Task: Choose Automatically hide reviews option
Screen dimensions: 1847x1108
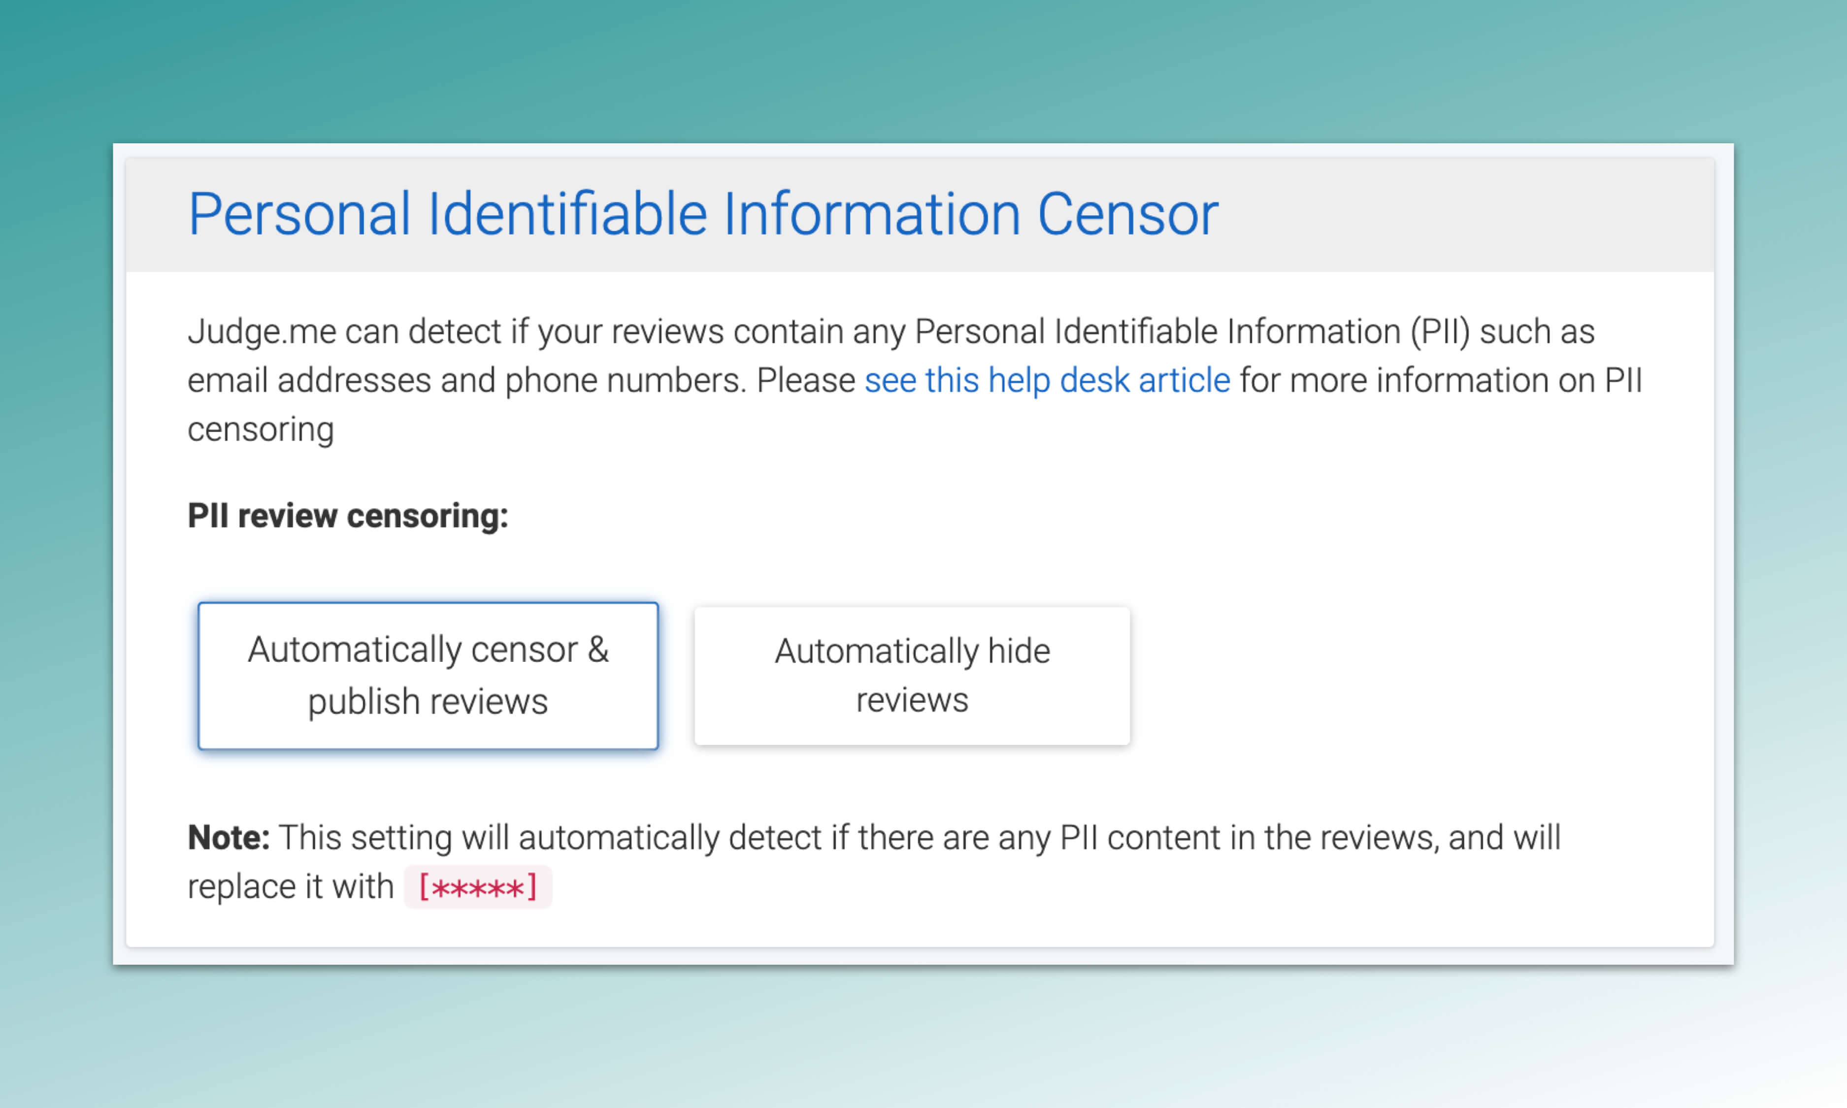Action: [x=912, y=675]
